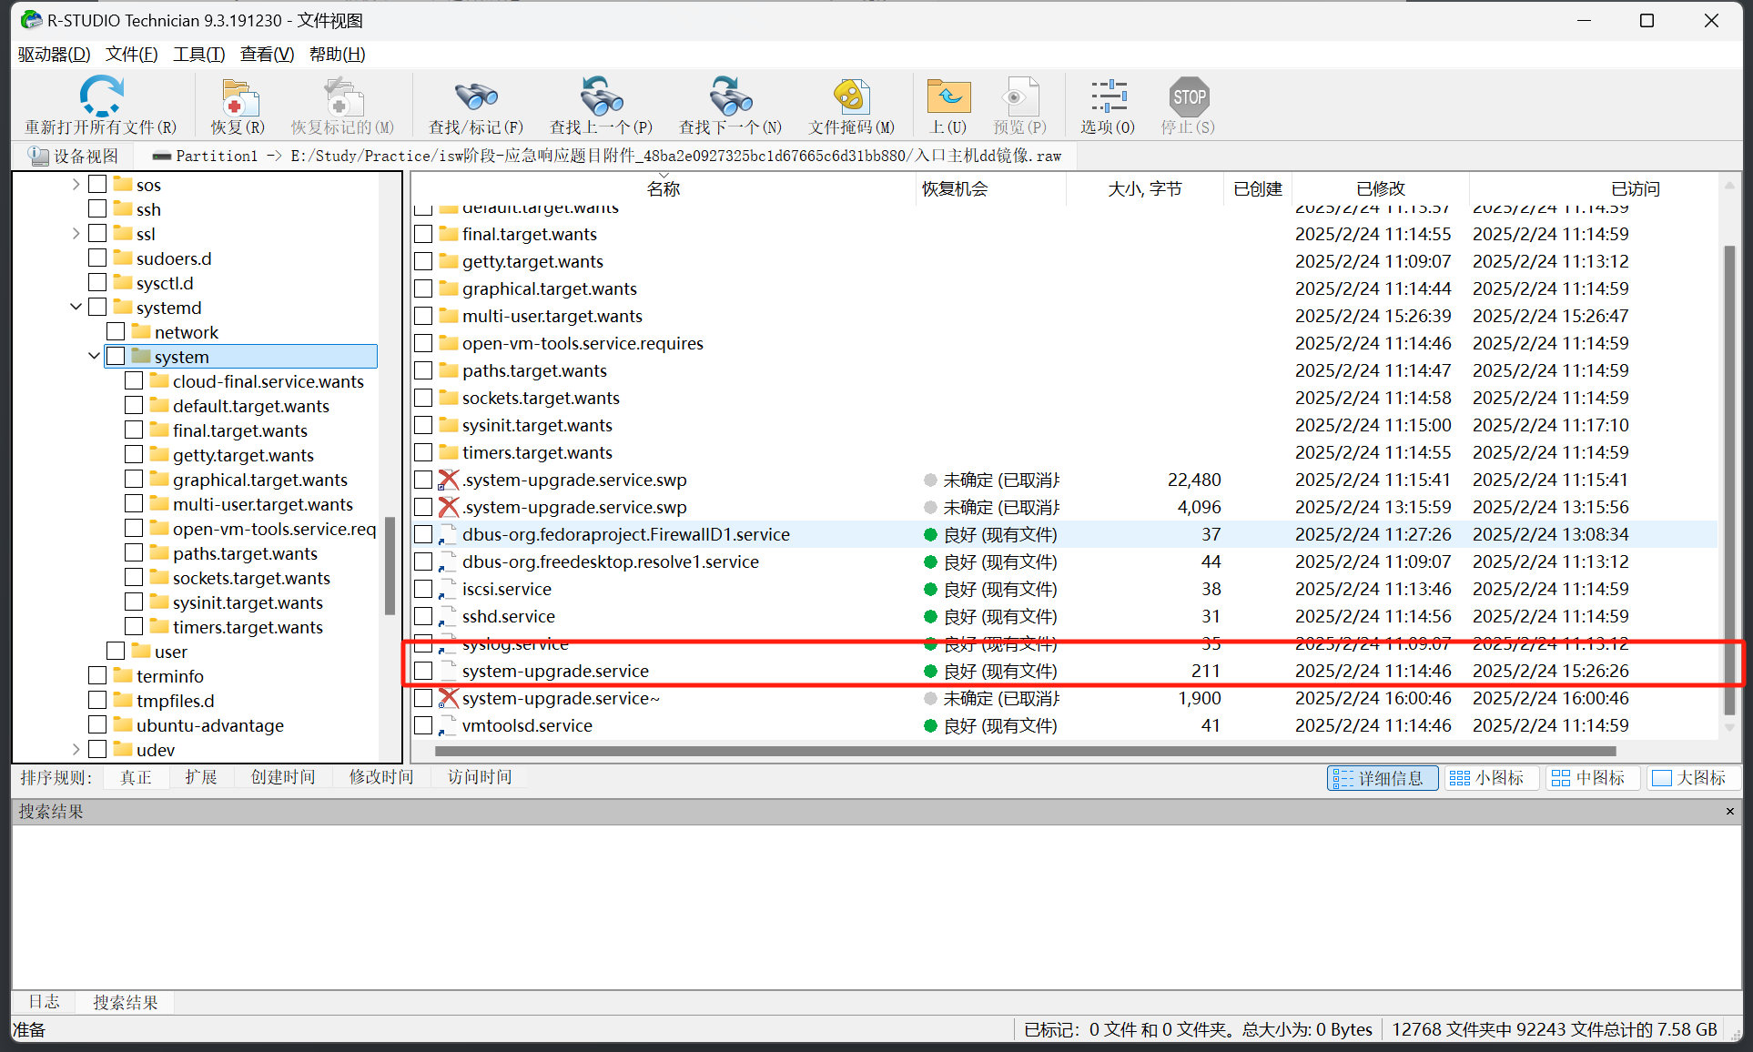Check the box for system-upgrade.service file

(x=423, y=671)
